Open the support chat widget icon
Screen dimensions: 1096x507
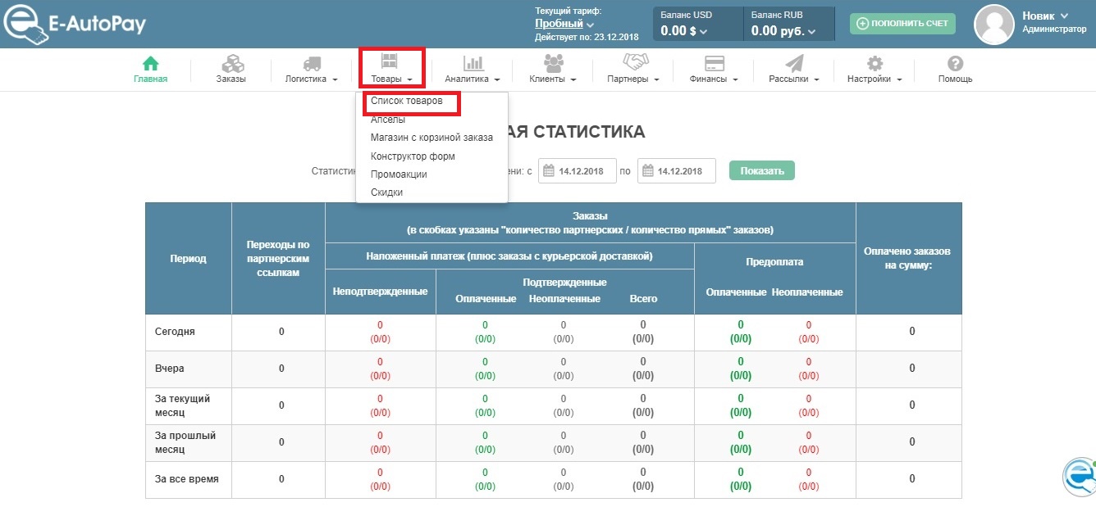tap(1079, 475)
